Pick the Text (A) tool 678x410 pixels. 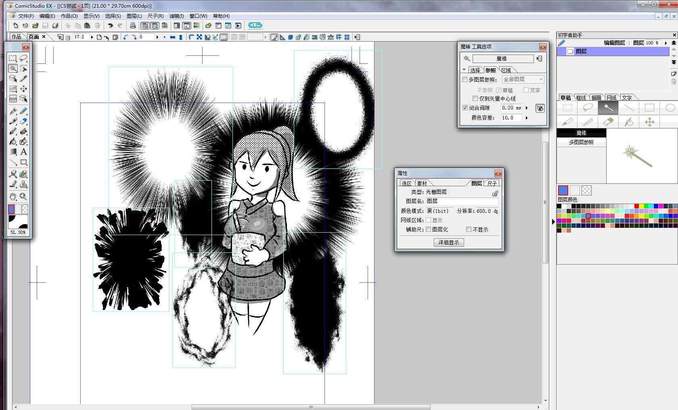click(23, 152)
